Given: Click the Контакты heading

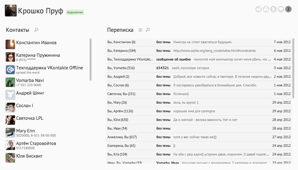Looking at the screenshot, I should [18, 30].
